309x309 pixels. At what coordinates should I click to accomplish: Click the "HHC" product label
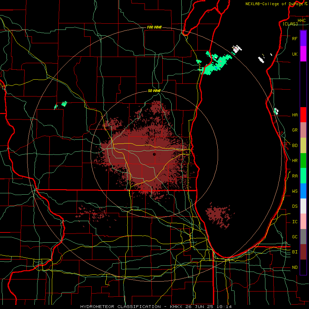coord(301,21)
